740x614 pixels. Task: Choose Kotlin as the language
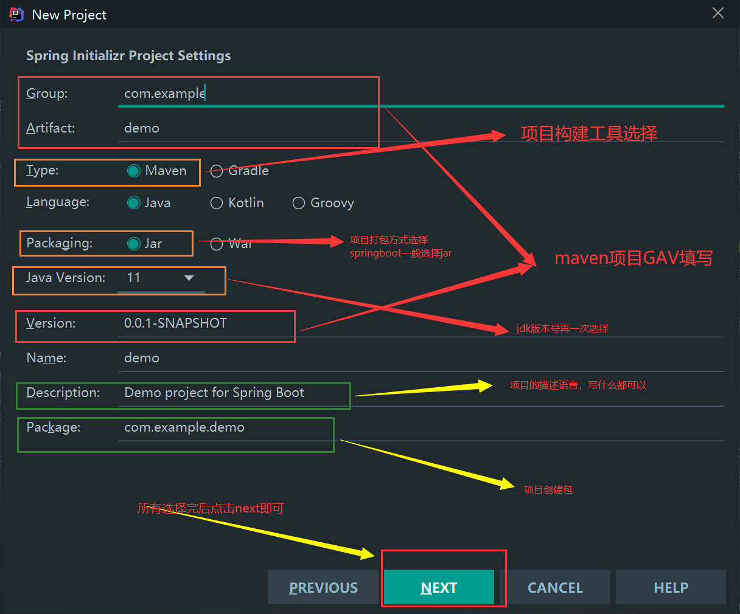(237, 203)
